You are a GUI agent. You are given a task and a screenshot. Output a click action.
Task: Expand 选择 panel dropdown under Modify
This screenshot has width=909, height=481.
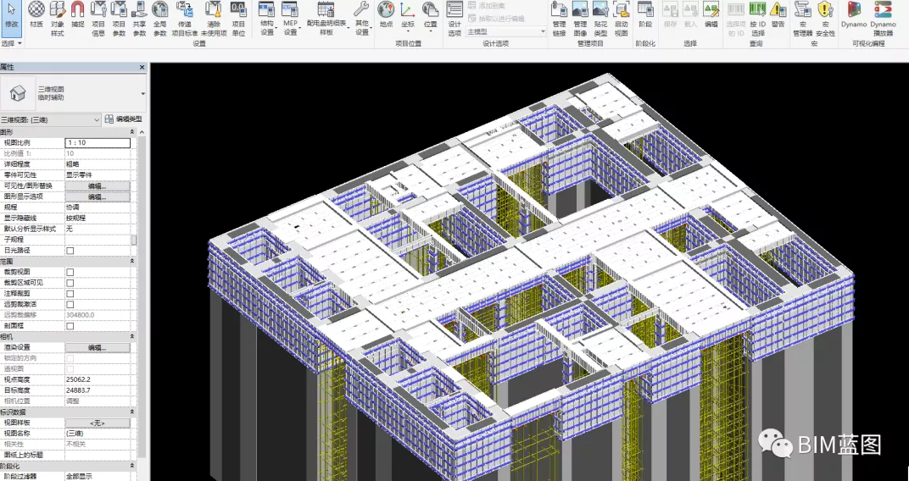tap(12, 43)
